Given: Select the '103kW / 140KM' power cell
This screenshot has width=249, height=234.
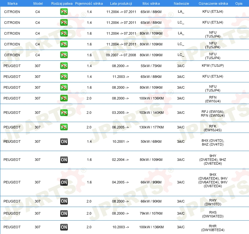Looking at the screenshot, I should coord(151,113).
